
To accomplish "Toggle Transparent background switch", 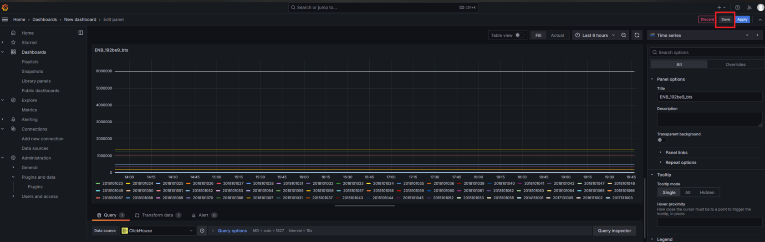I will [x=661, y=140].
